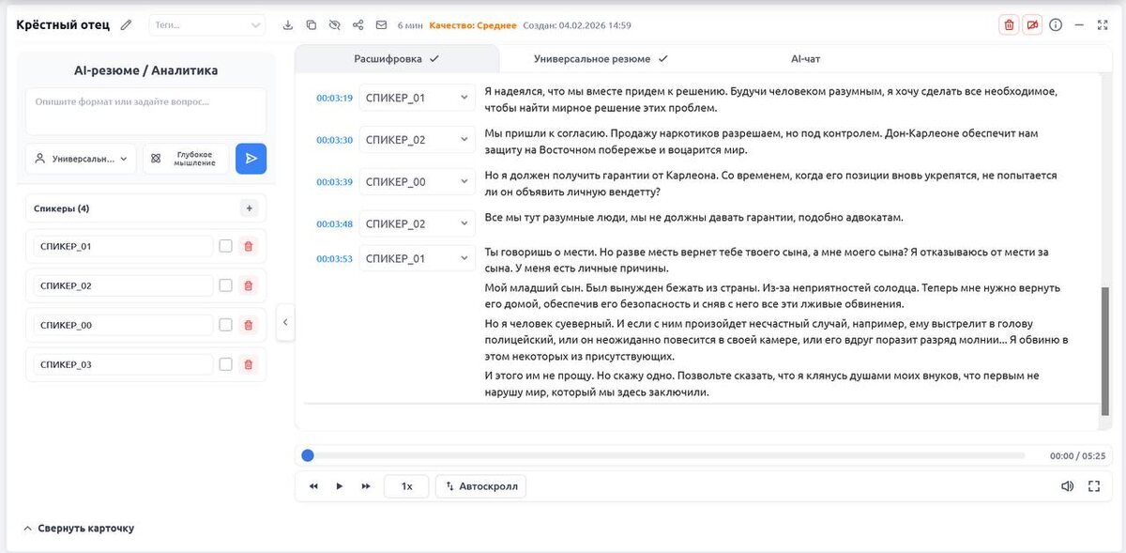Click the volume speaker icon

point(1067,486)
